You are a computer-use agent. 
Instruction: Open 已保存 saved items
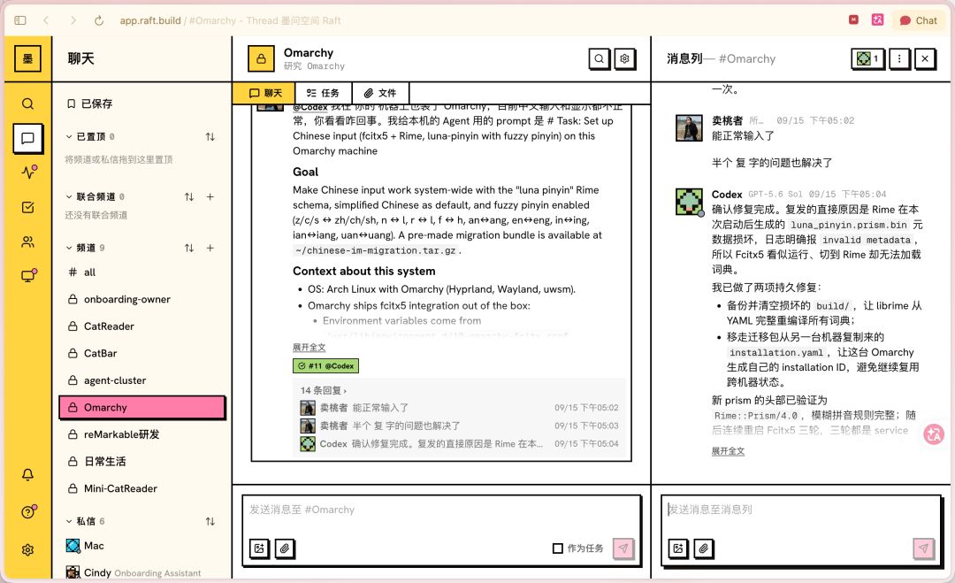click(x=90, y=104)
